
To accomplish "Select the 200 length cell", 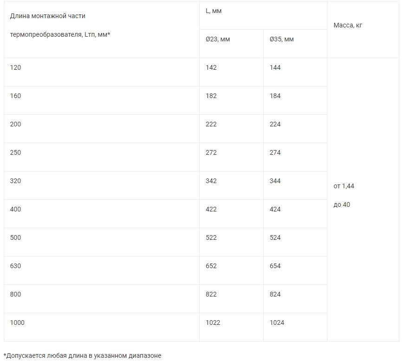I will (15, 124).
